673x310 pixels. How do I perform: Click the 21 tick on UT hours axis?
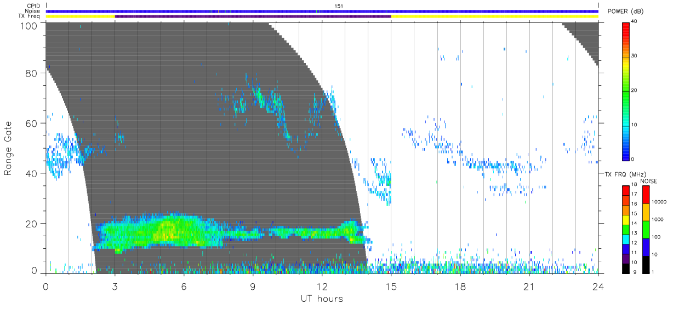[529, 286]
